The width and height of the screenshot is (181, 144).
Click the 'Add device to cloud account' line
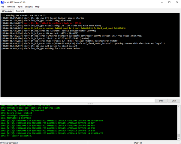click(39, 46)
